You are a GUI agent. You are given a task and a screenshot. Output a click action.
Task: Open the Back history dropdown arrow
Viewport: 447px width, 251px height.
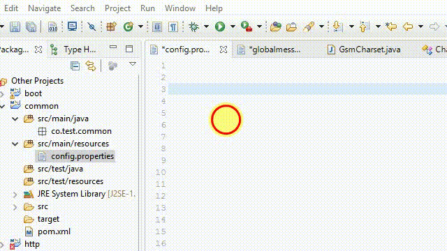point(420,26)
